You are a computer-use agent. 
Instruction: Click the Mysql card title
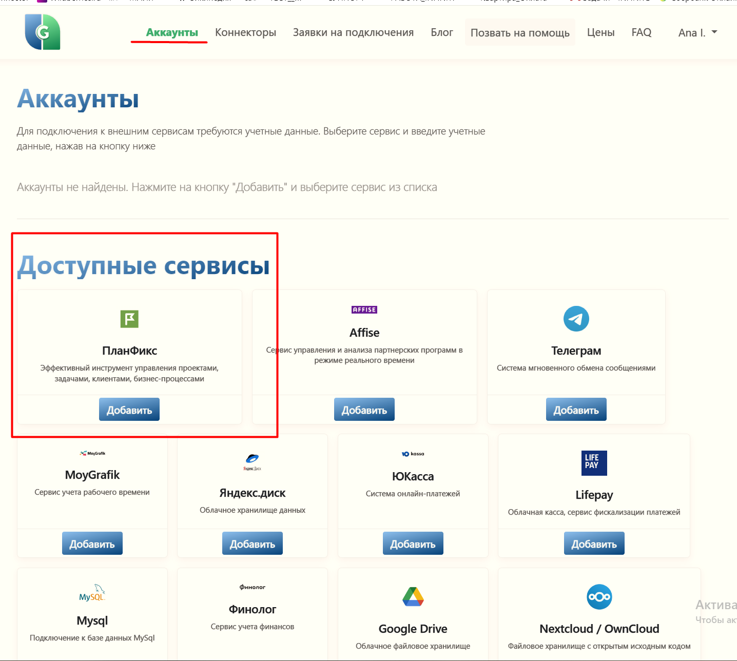[x=92, y=620]
